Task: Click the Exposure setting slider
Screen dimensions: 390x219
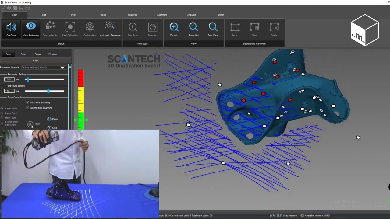Action: [x=45, y=91]
